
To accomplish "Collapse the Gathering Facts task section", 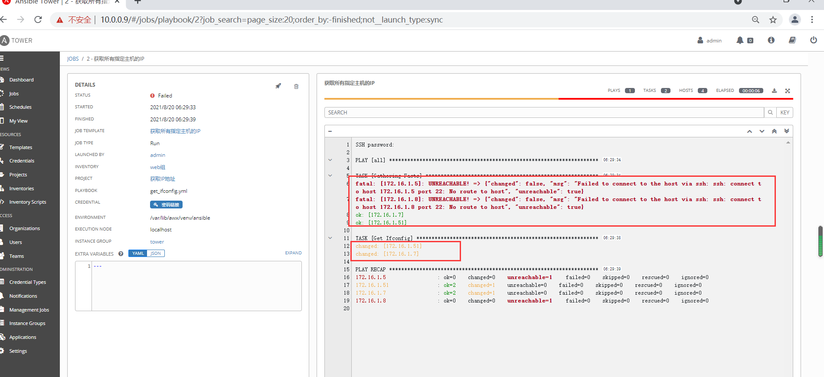I will [x=330, y=175].
